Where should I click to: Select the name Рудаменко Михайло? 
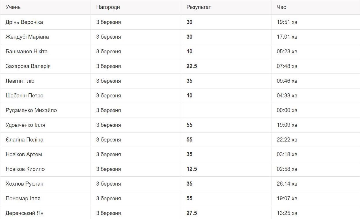[x=31, y=110]
